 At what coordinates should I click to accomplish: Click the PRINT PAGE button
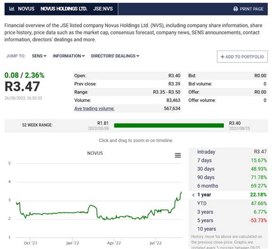point(248,9)
